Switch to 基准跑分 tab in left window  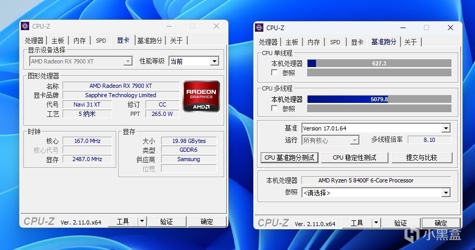click(x=150, y=41)
